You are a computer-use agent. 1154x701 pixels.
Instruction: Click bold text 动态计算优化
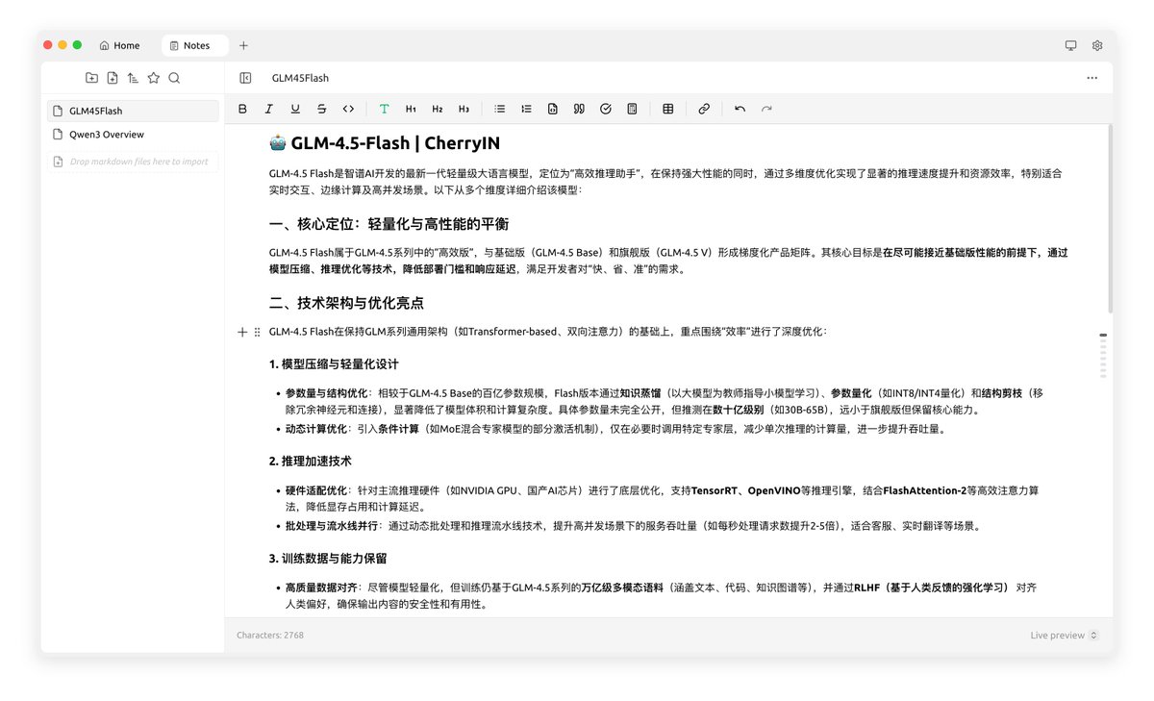(316, 429)
